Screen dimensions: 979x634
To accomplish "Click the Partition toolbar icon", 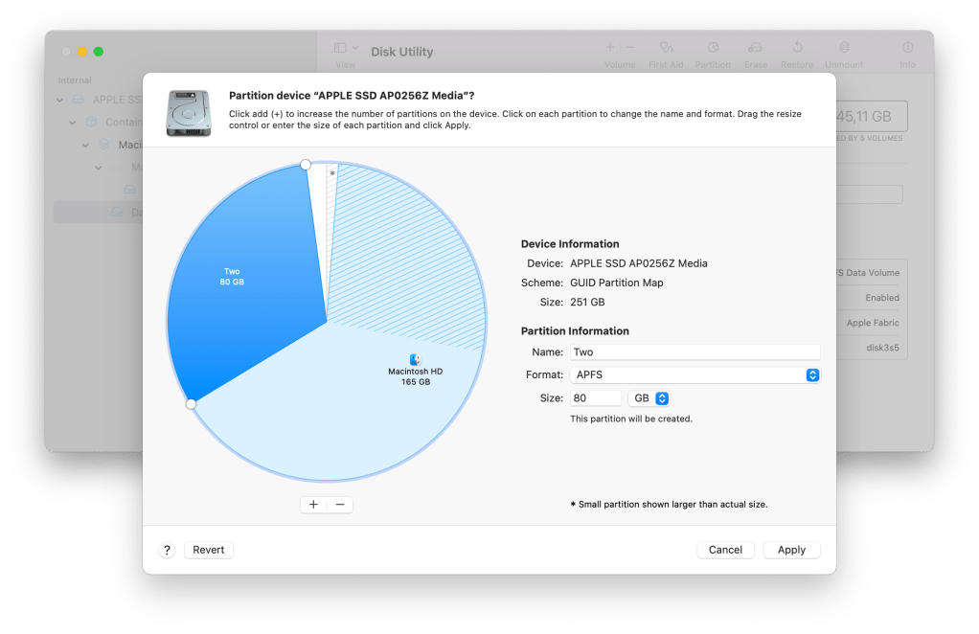I will tap(713, 48).
